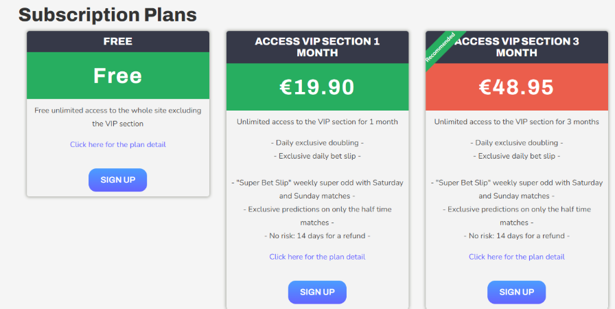615x309 pixels.
Task: Click the FREE plan card header
Action: 117,41
